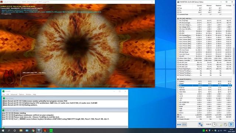The width and height of the screenshot is (236, 133).
Task: Open the Windows Start menu
Action: [3, 130]
